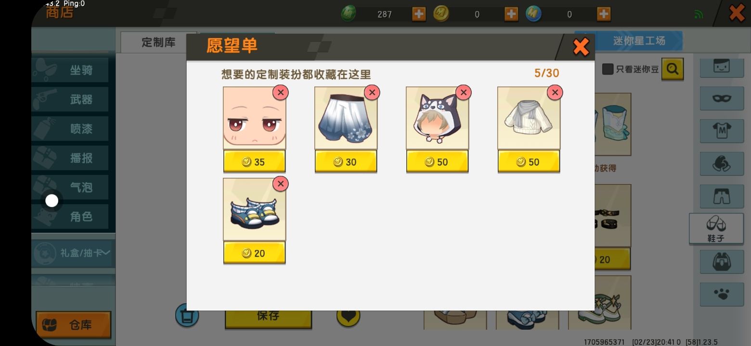Select the sneakers wishlist thumbnail
The image size is (751, 346).
tap(254, 210)
